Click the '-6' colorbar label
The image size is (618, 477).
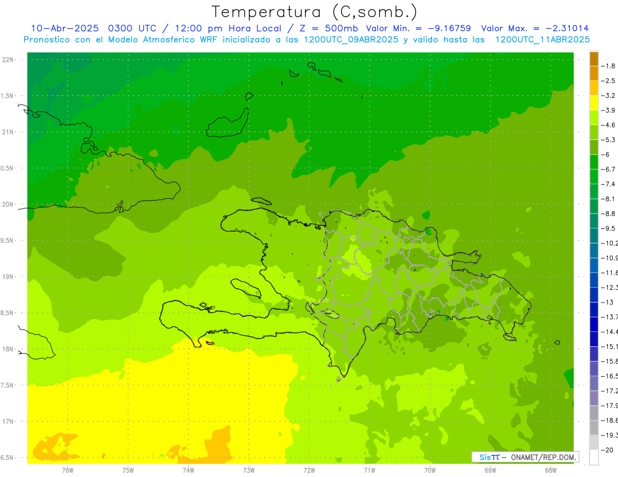pos(606,155)
